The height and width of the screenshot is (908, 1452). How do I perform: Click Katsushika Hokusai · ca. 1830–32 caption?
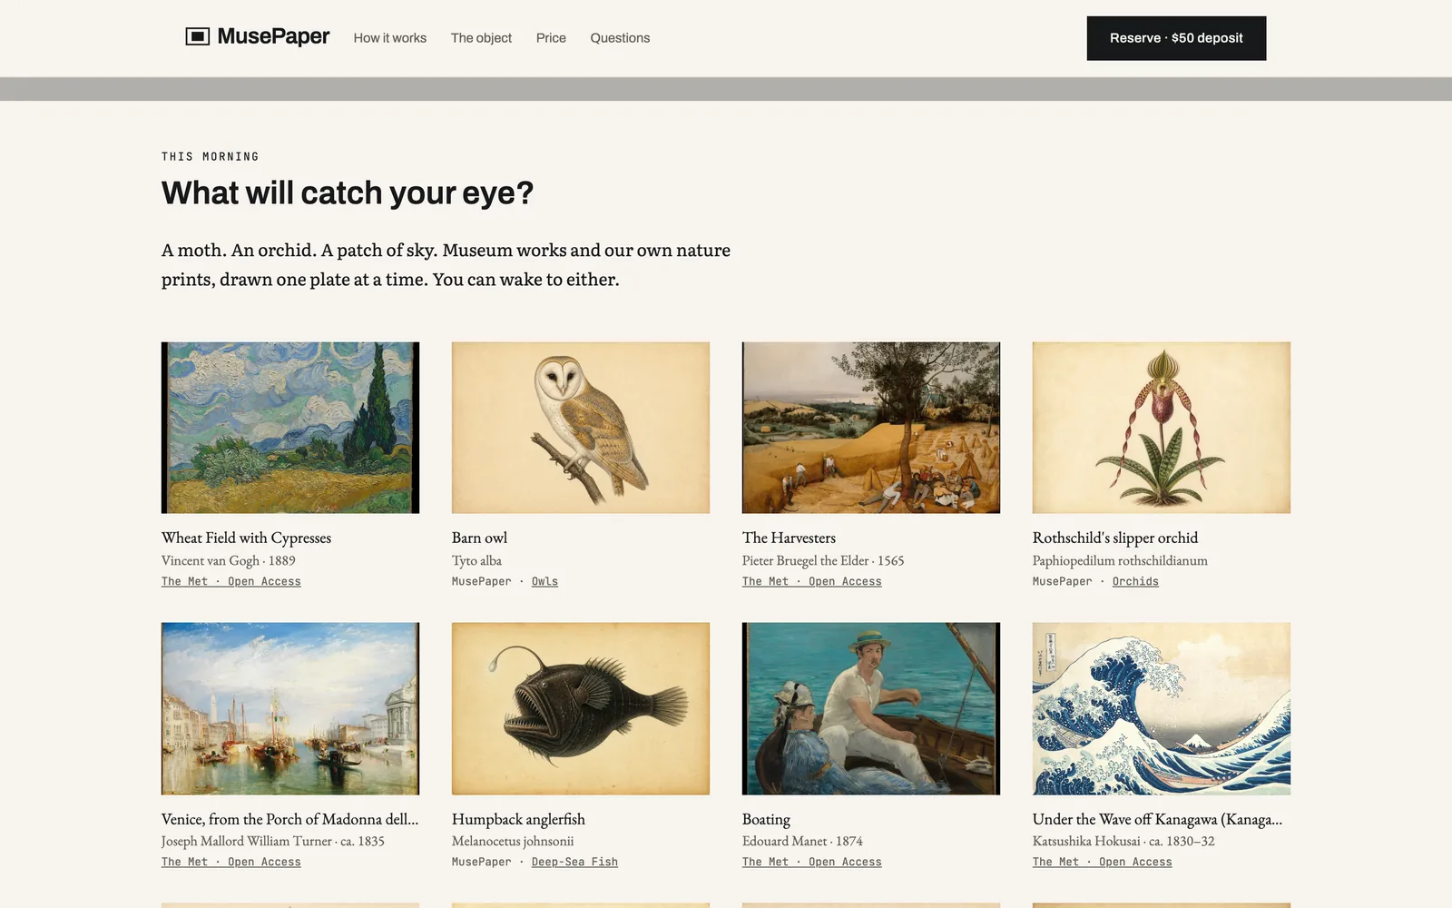click(x=1123, y=841)
